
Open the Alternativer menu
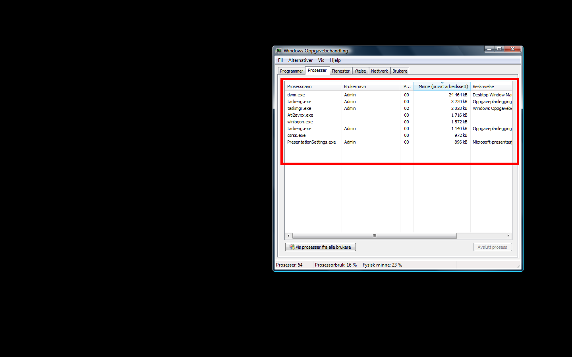(x=300, y=60)
